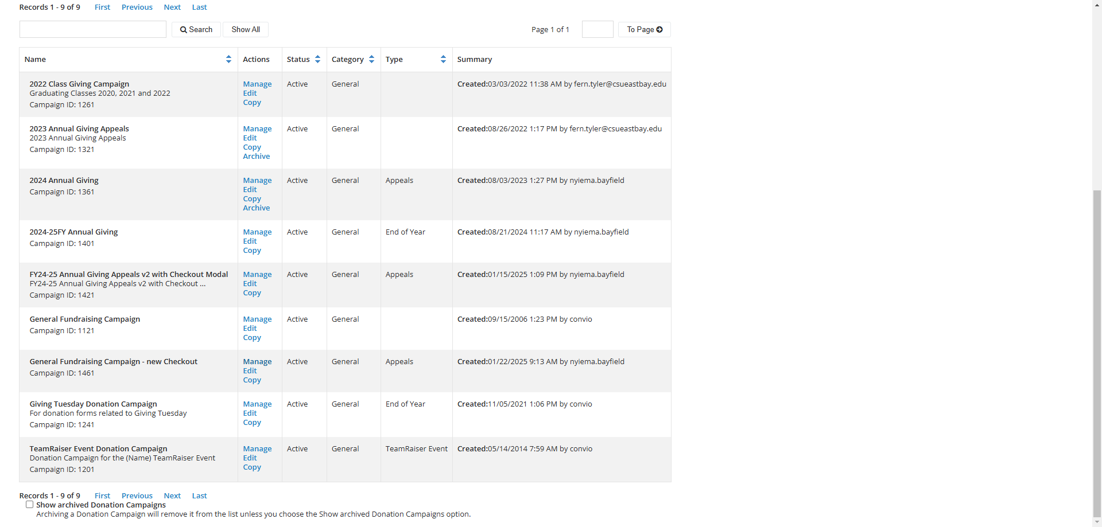Viewport: 1102px width, 527px height.
Task: Select the Actions column header
Action: (256, 59)
